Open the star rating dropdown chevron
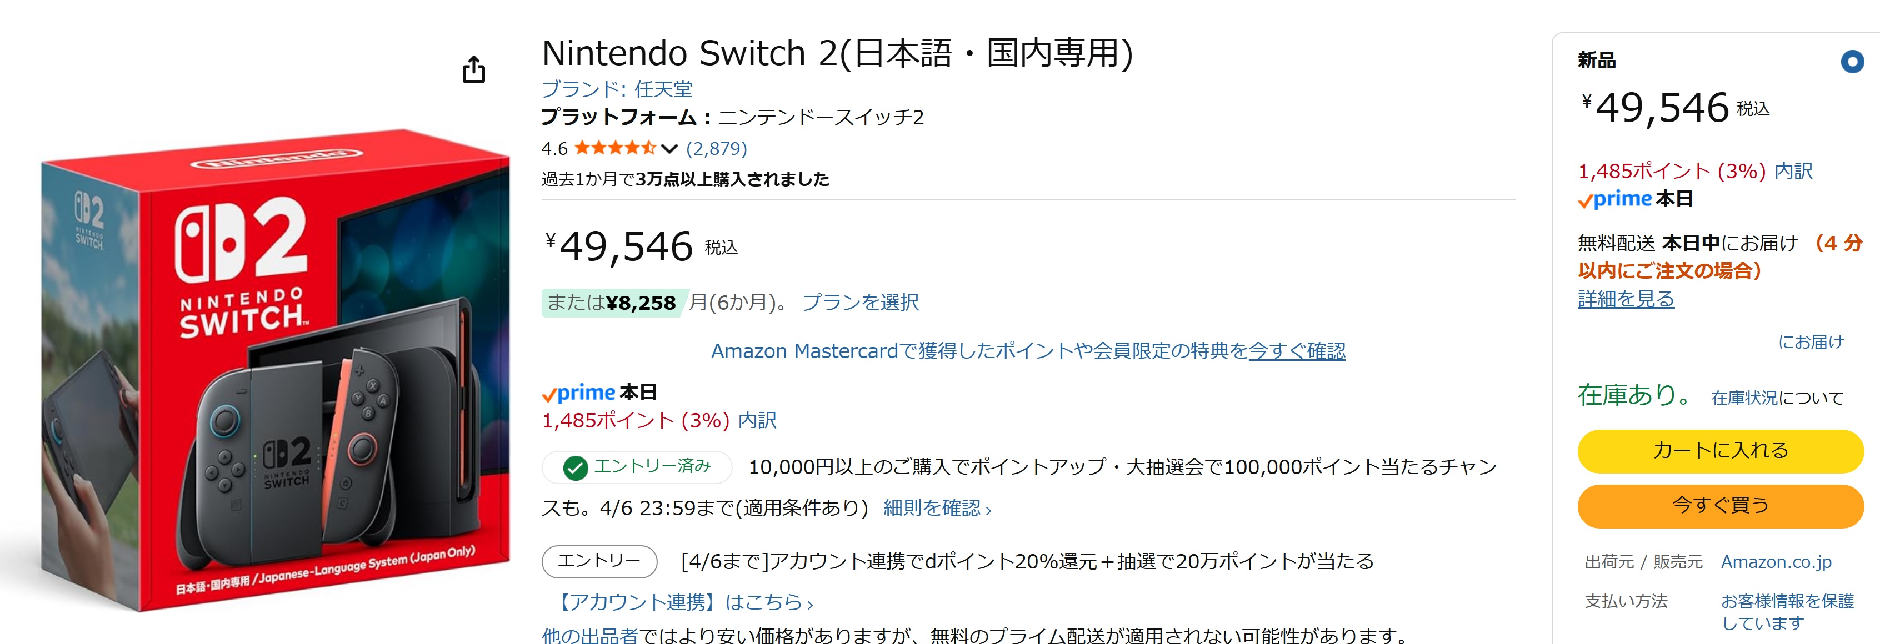1880x644 pixels. (x=668, y=149)
